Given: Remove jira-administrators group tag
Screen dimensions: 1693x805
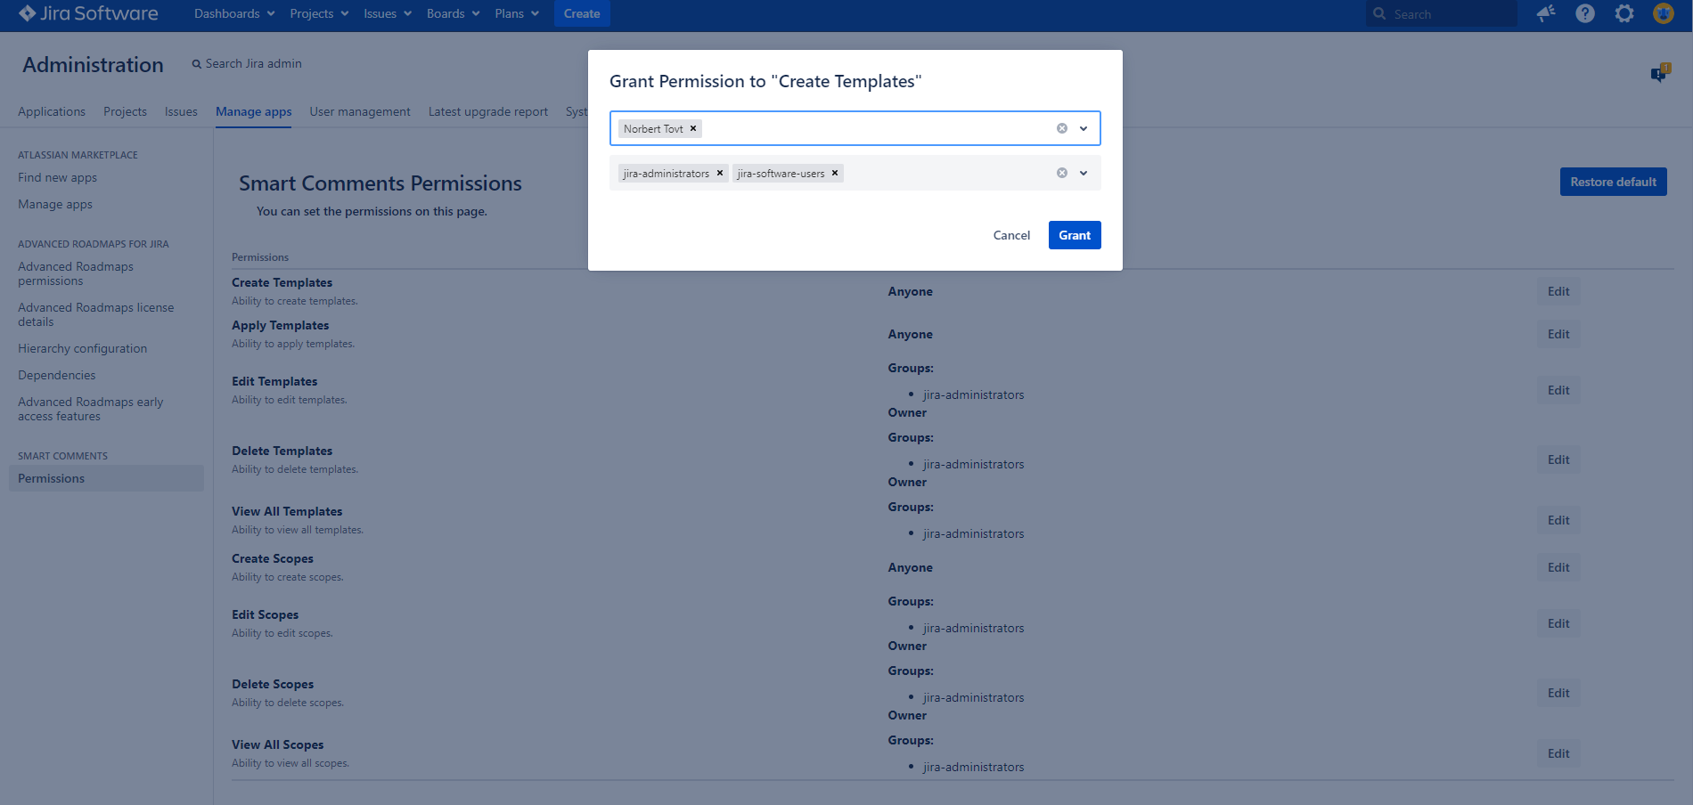Looking at the screenshot, I should click(720, 173).
